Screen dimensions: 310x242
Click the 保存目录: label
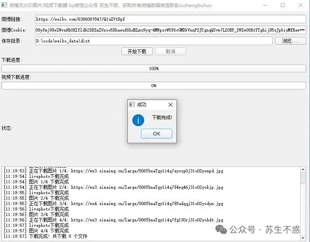point(12,41)
